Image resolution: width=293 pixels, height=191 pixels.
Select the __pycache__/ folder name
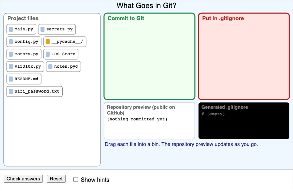pos(67,42)
